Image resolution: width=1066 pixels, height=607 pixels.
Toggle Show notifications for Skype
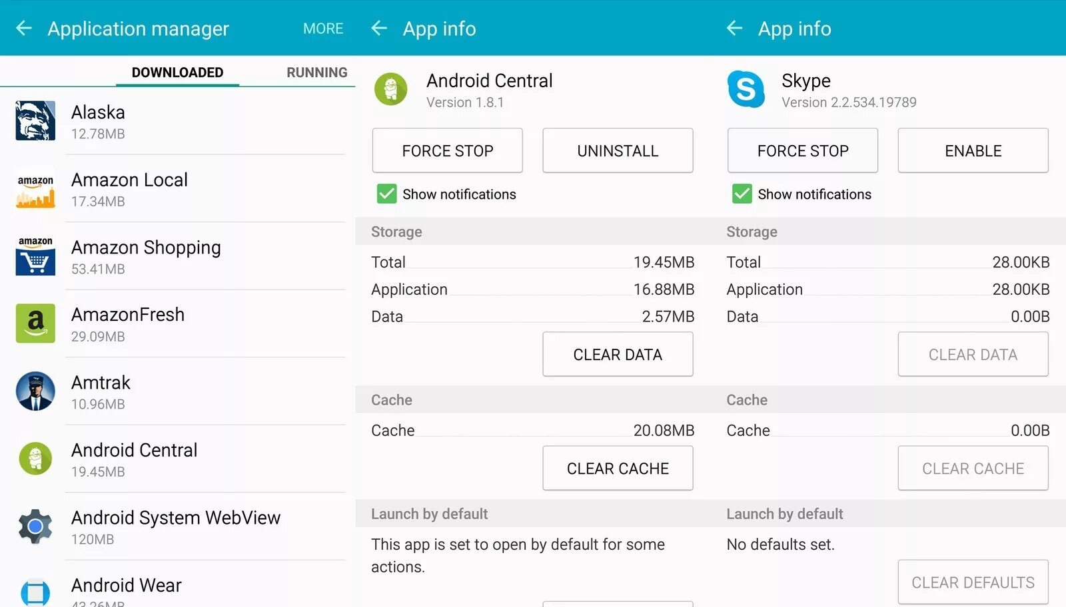click(x=742, y=194)
